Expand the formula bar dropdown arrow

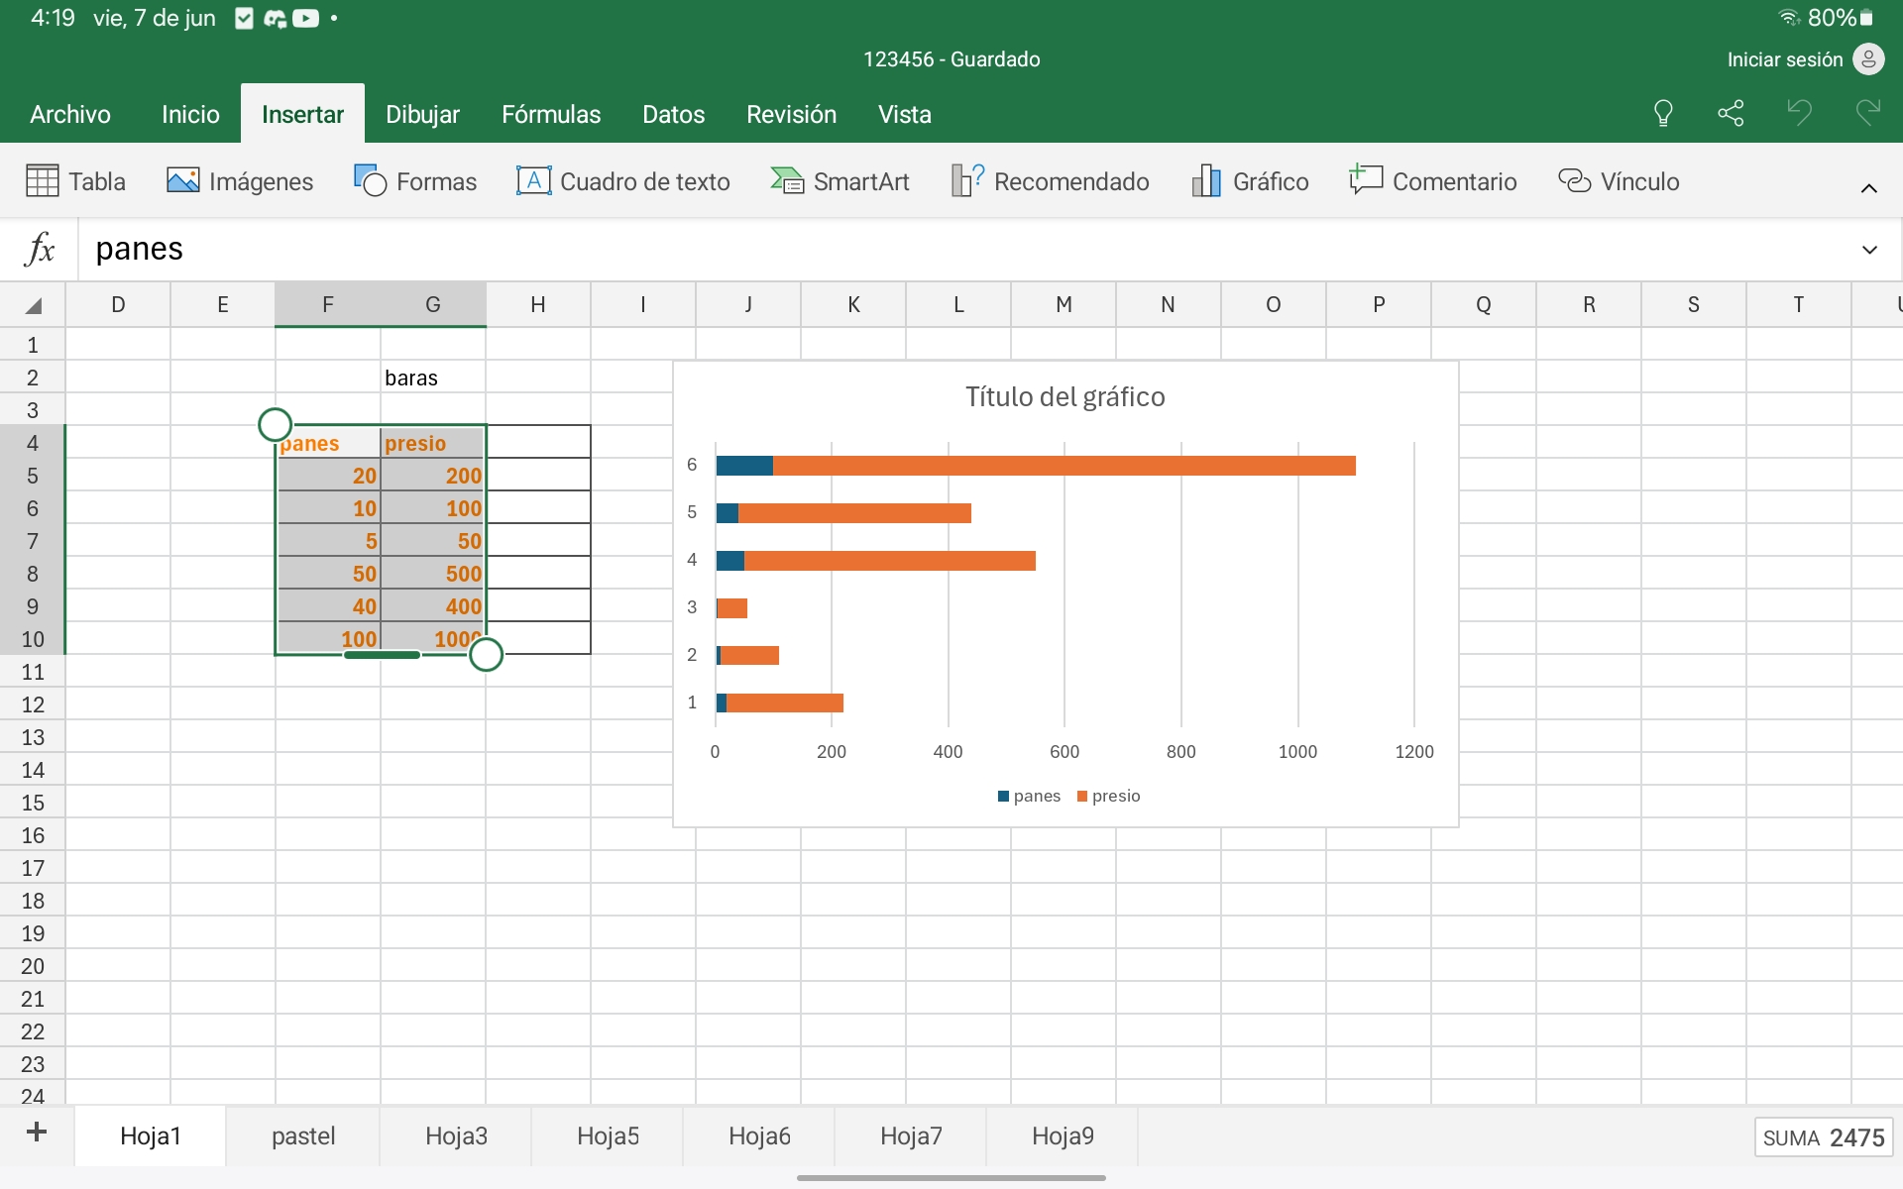[x=1869, y=250]
